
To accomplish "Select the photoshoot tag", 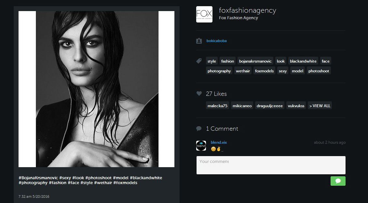I will pos(319,71).
